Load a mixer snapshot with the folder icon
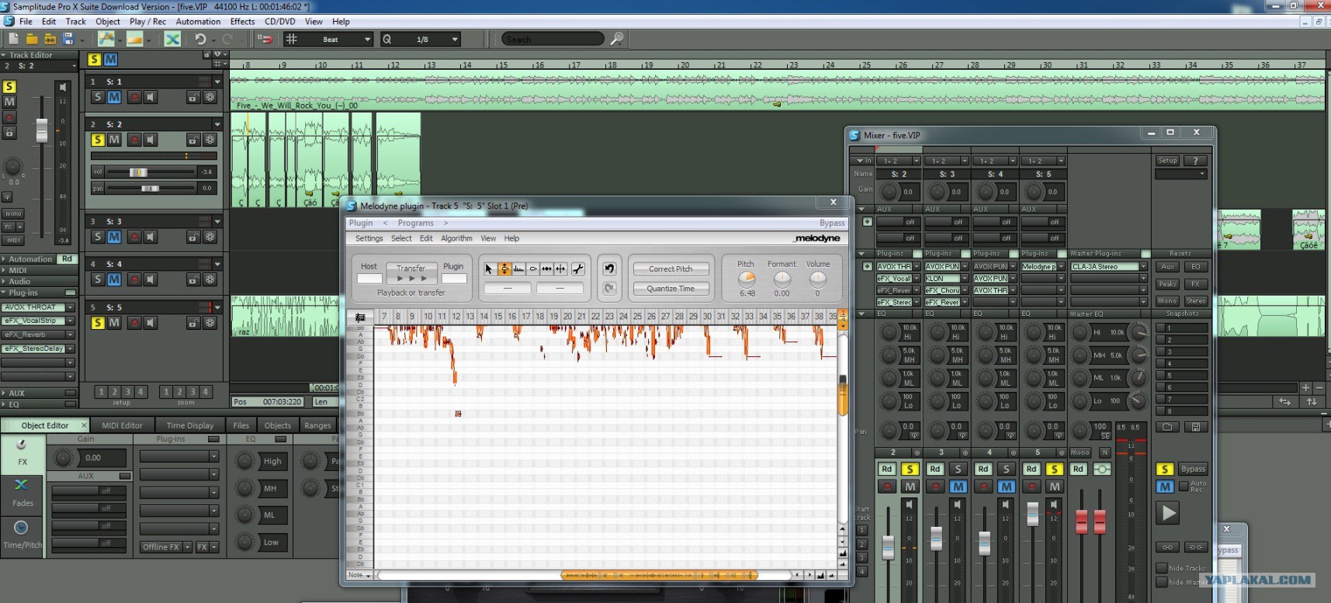 pos(1168,427)
